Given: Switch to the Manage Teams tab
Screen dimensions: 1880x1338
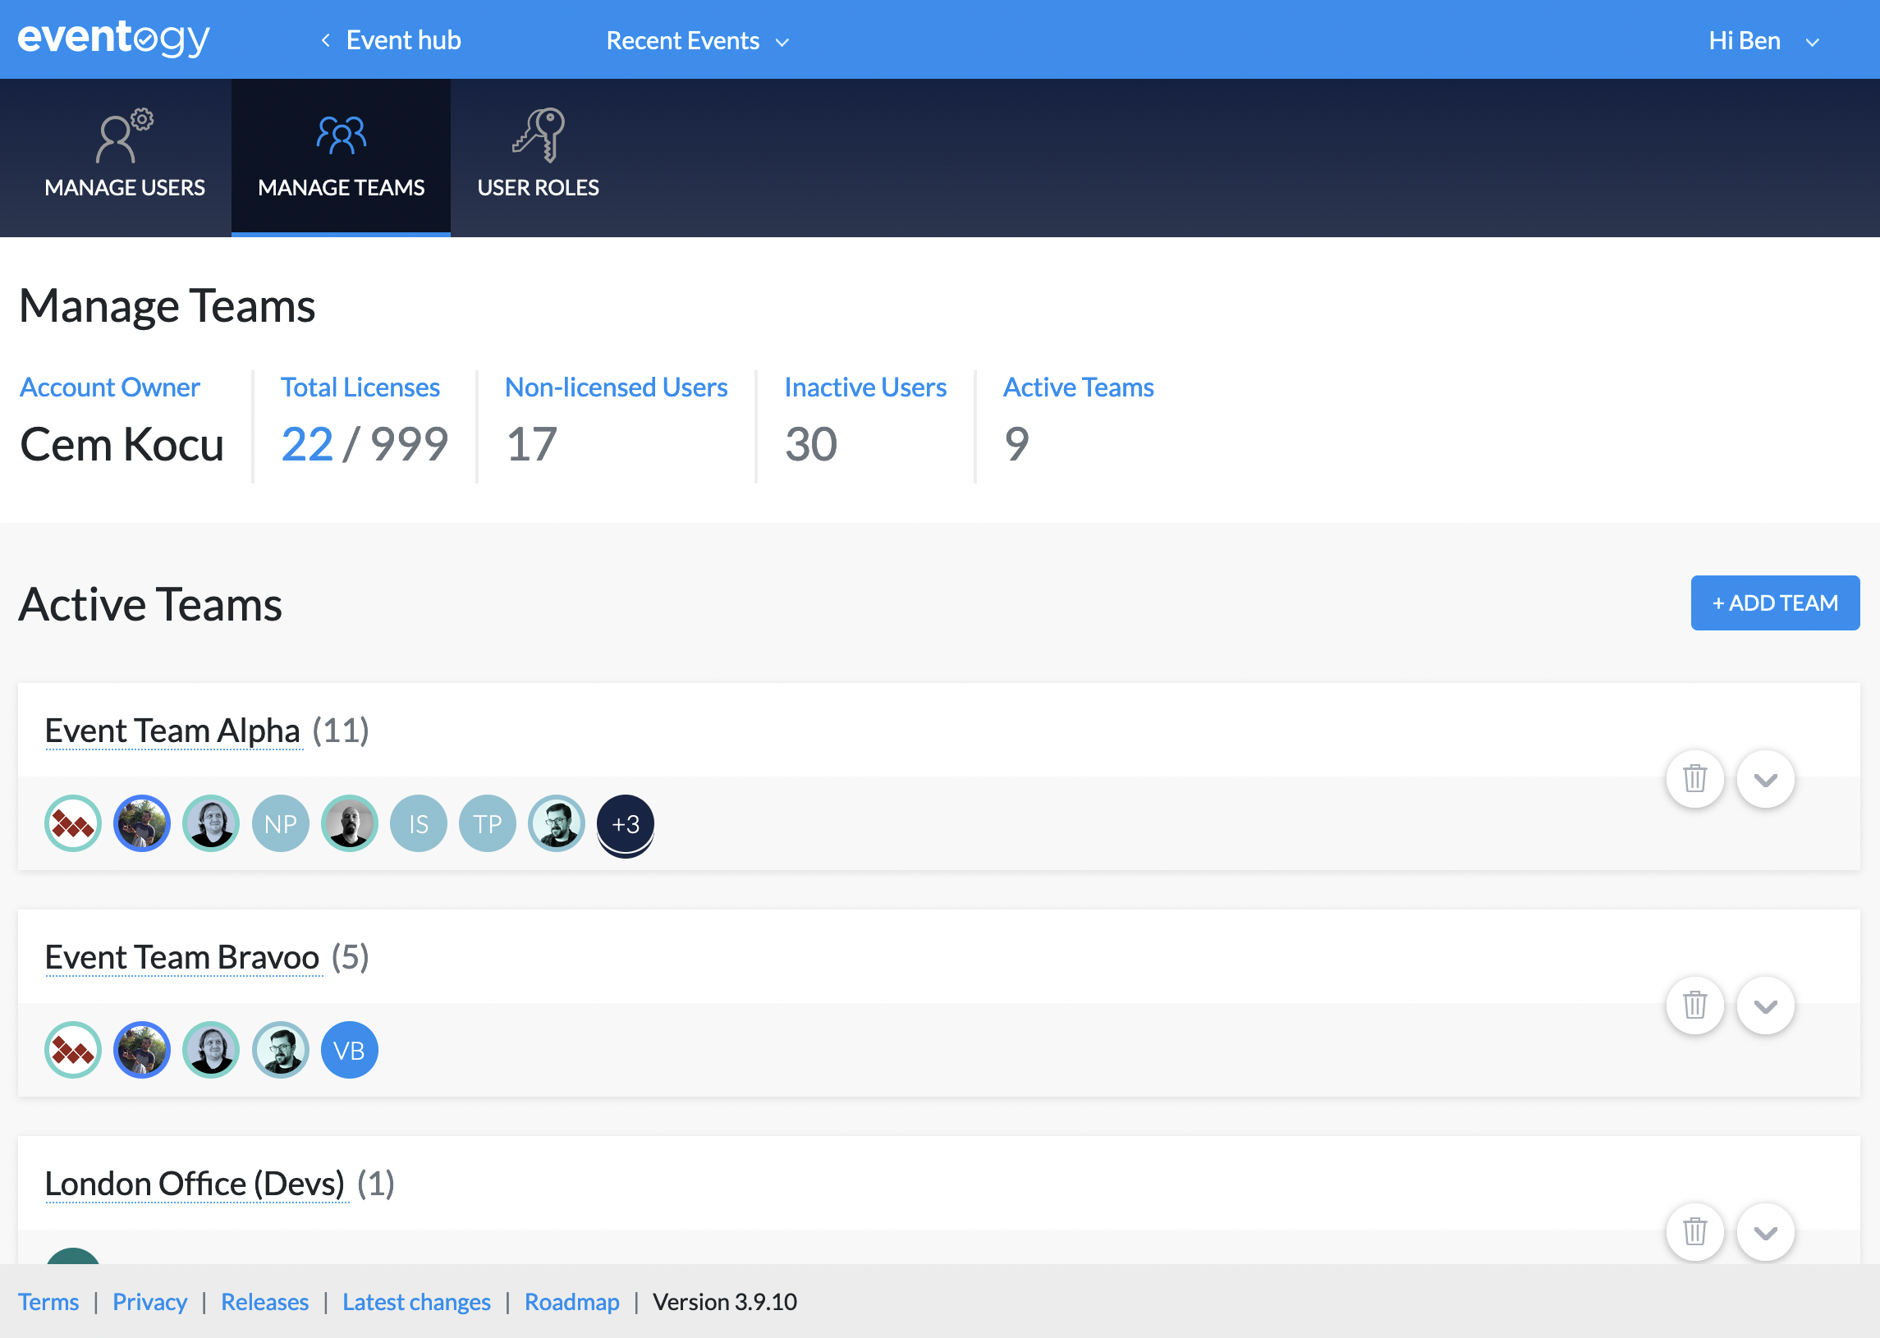Looking at the screenshot, I should coord(340,187).
